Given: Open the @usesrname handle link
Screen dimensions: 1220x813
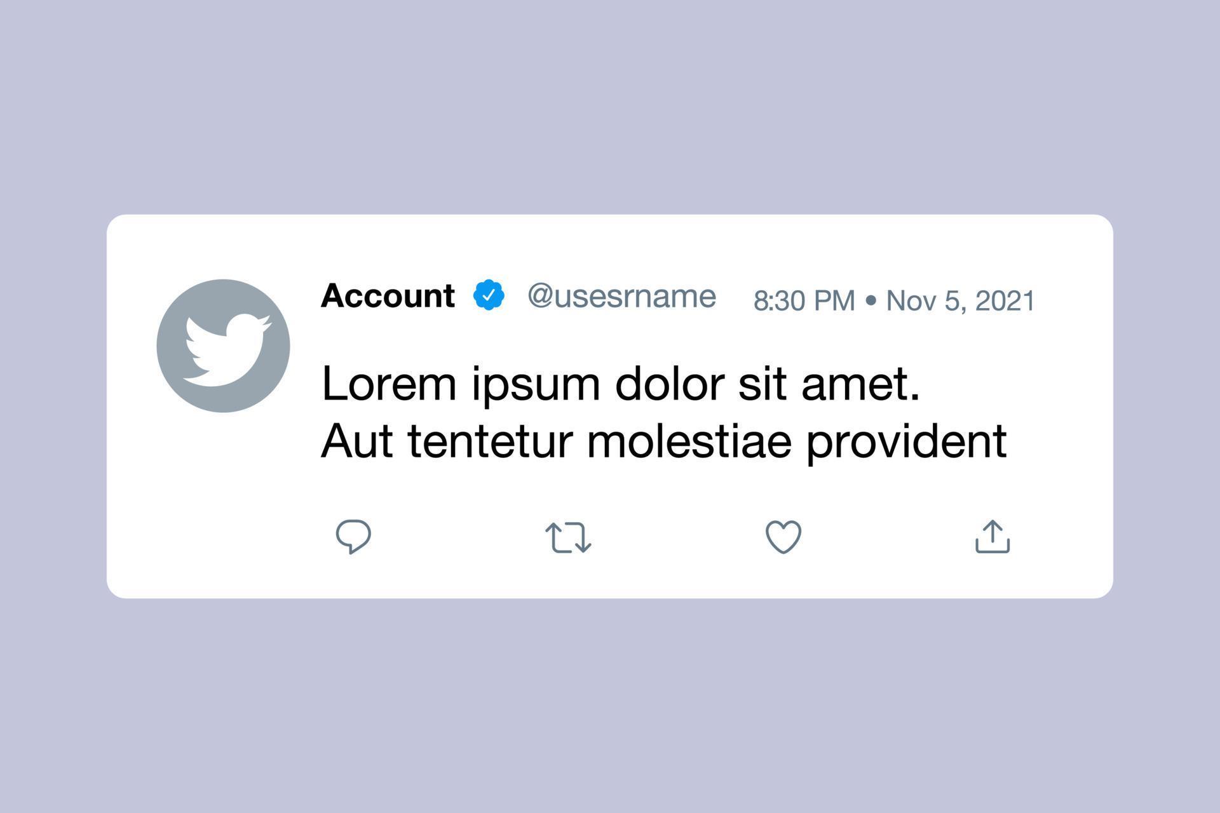Looking at the screenshot, I should (621, 297).
